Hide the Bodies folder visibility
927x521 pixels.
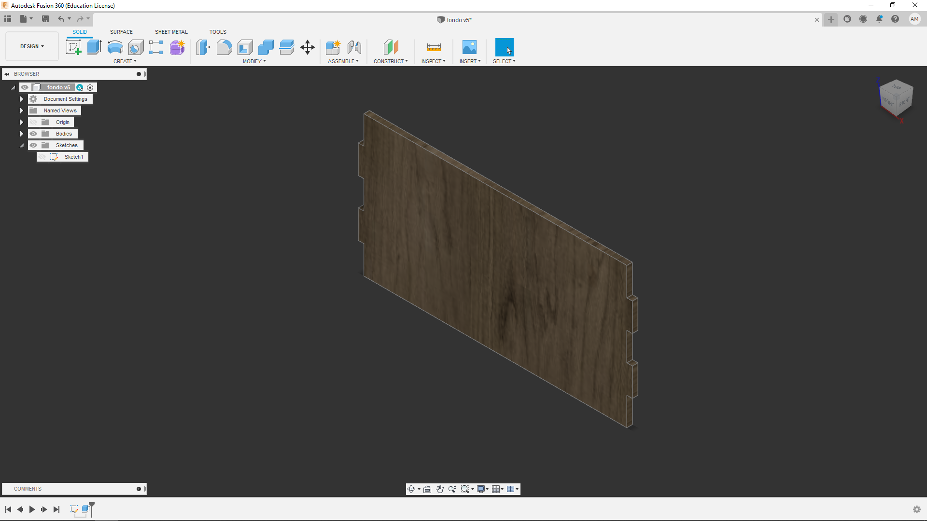coord(33,134)
